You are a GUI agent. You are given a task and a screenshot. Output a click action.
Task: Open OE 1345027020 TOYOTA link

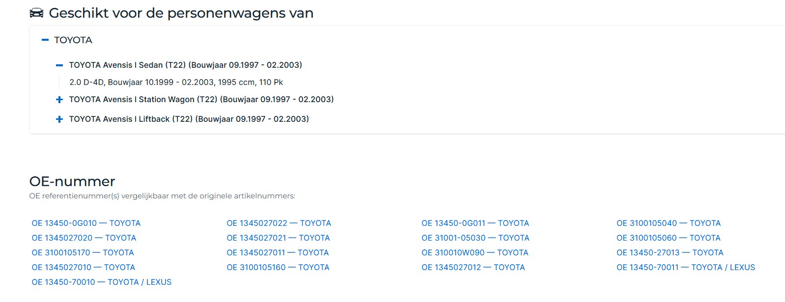click(84, 238)
